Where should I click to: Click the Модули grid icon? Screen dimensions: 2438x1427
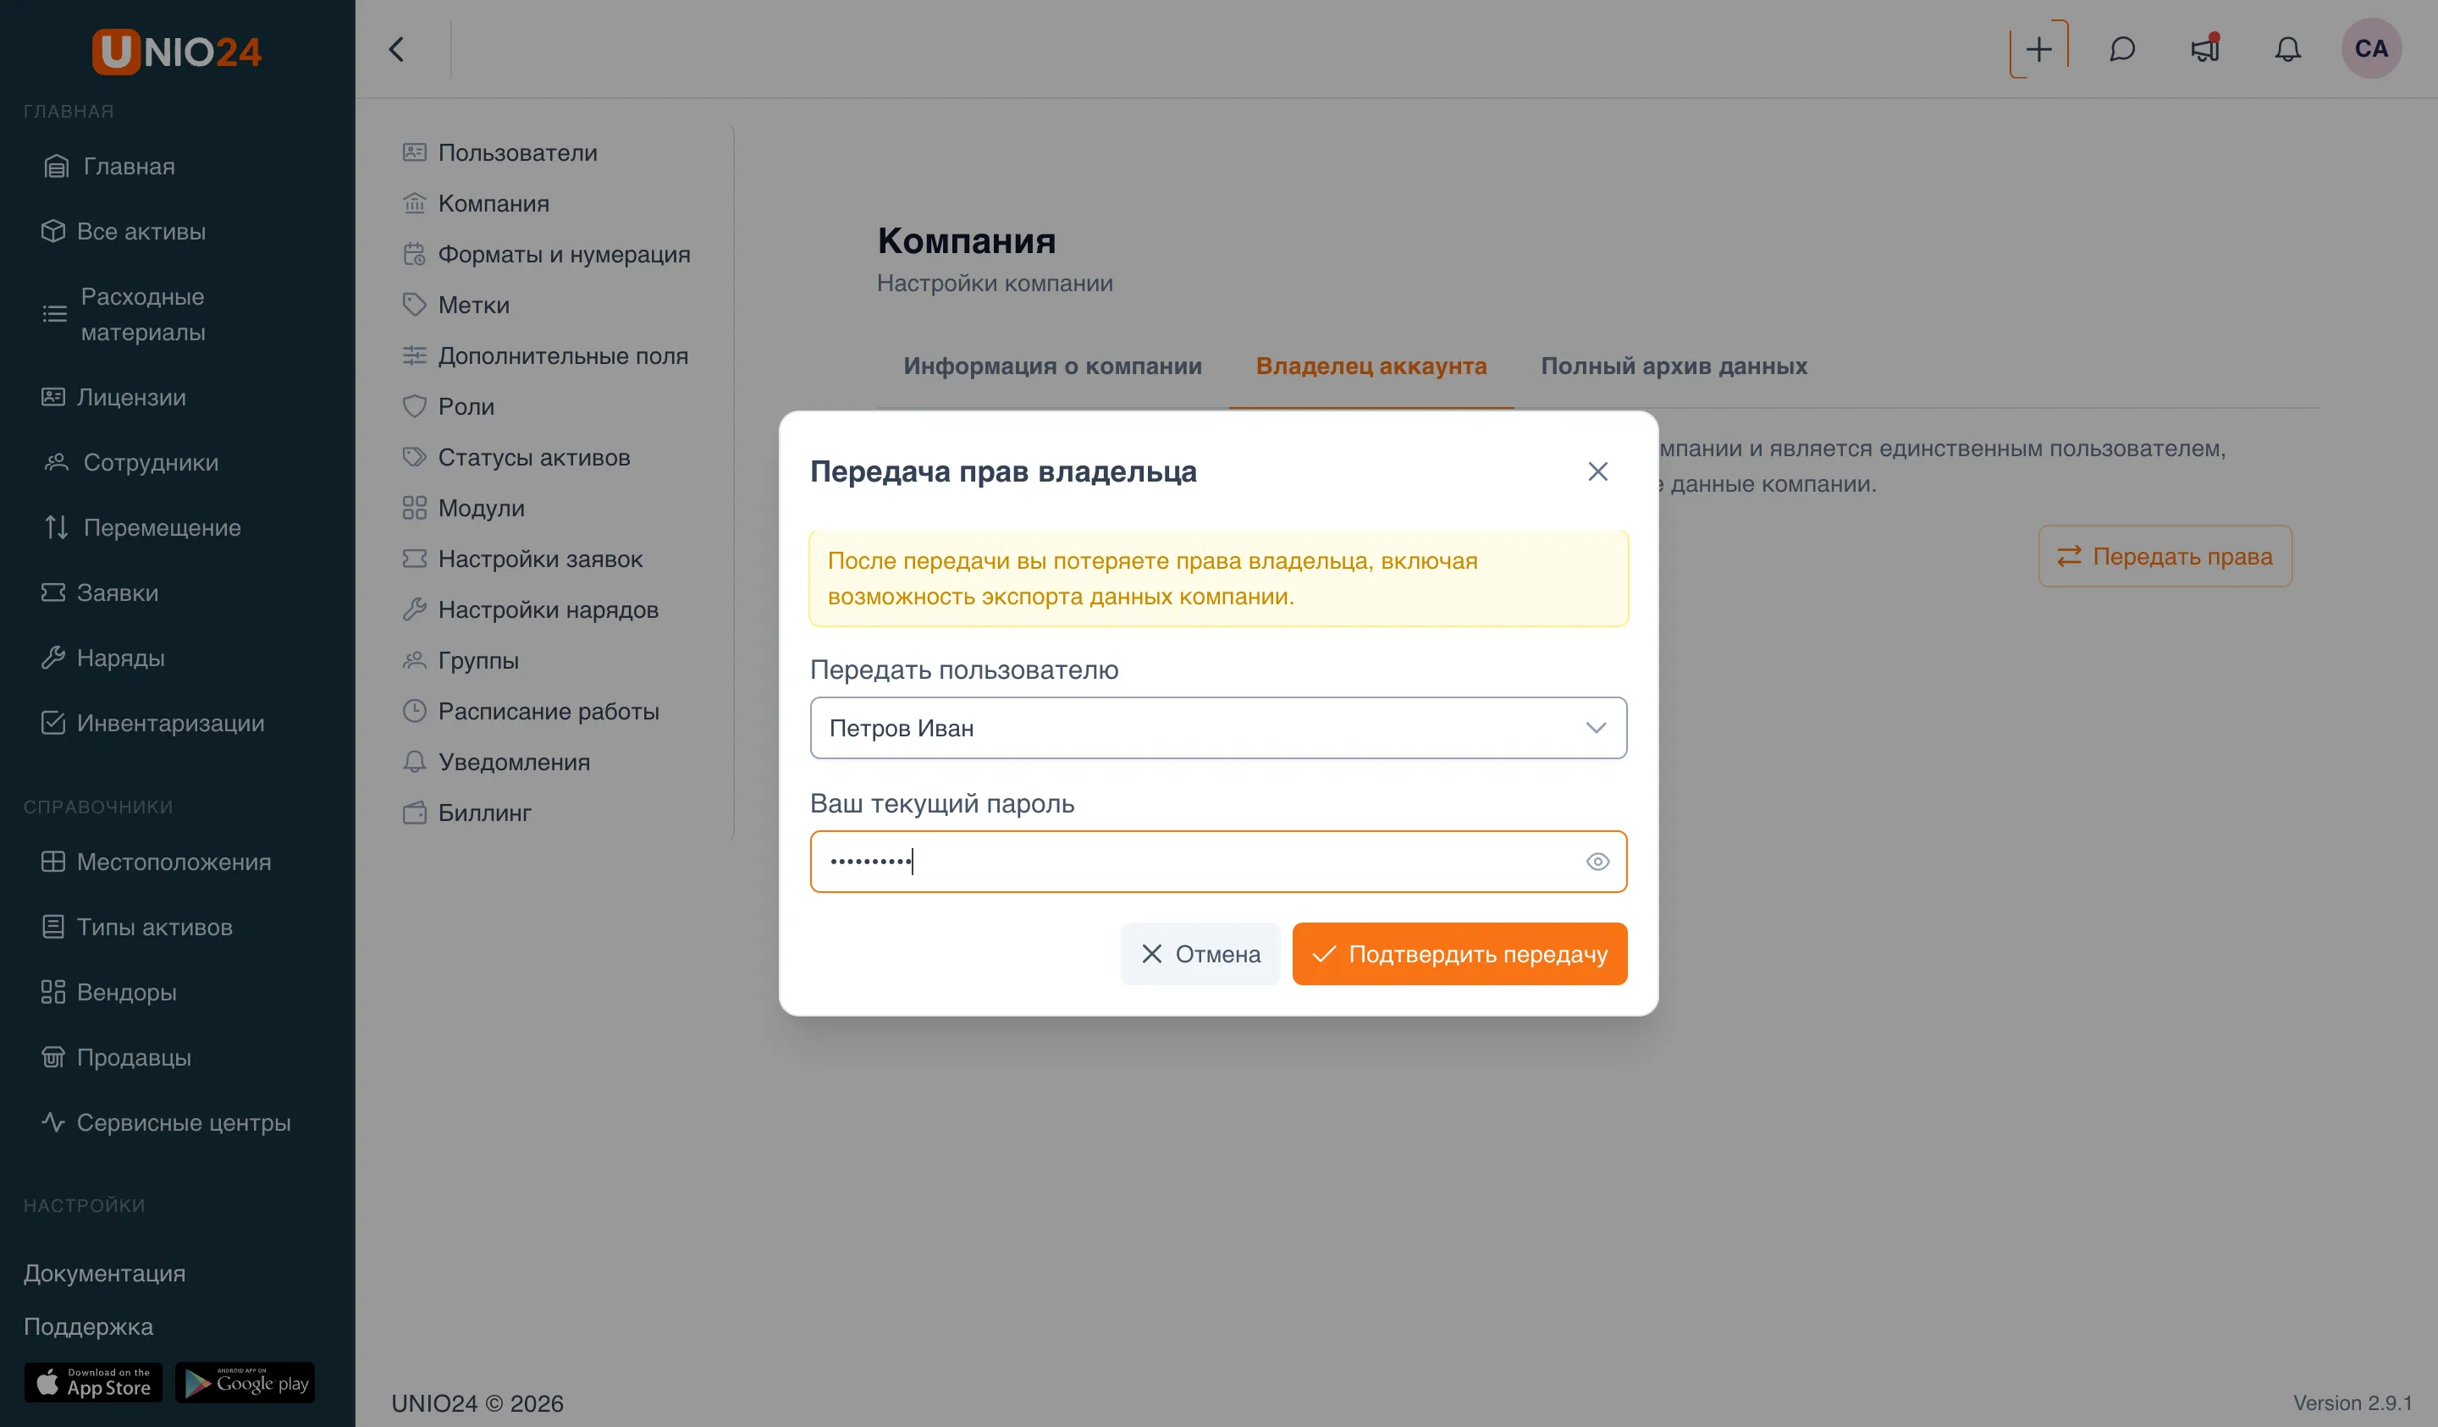click(x=414, y=508)
